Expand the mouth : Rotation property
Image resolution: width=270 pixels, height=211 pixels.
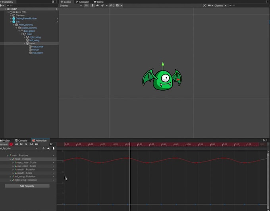click(13, 169)
